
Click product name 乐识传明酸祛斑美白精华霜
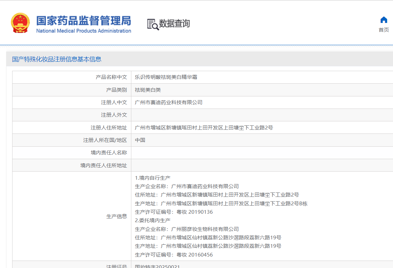click(166, 77)
